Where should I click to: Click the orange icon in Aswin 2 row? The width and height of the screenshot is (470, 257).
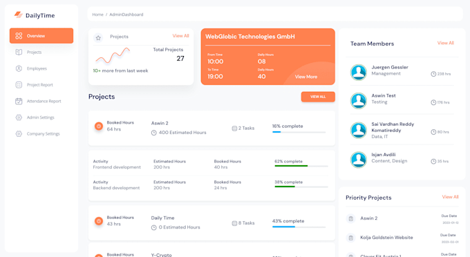click(x=99, y=126)
